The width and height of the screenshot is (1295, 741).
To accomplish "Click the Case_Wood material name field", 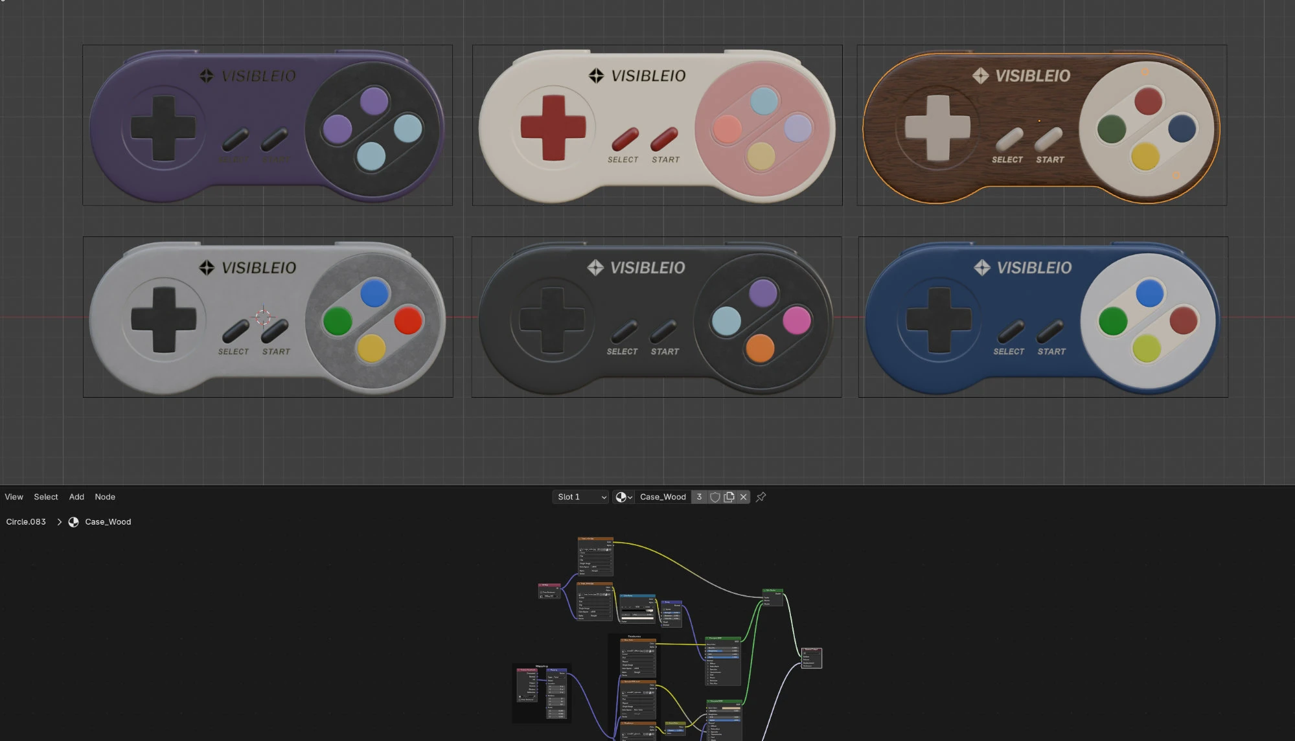I will 663,497.
